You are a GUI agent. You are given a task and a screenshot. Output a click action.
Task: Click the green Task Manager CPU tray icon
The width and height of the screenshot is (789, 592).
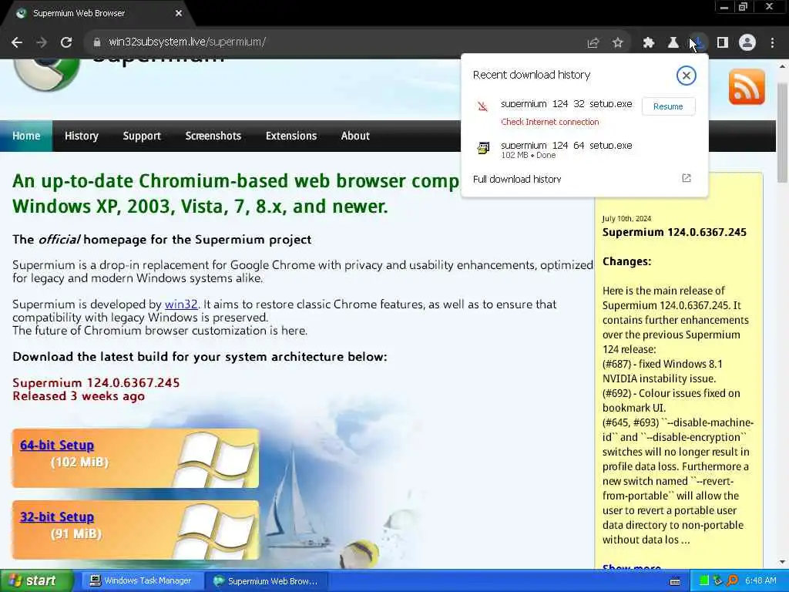704,581
